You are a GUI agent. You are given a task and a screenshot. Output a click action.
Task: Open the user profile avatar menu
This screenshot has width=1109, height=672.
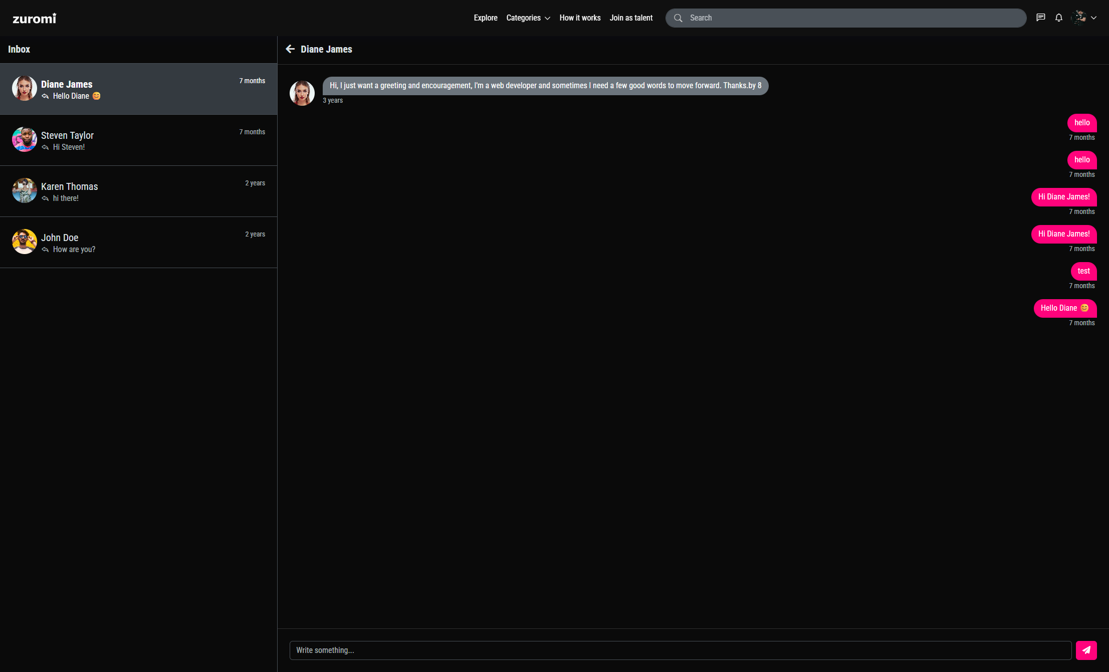coord(1079,18)
